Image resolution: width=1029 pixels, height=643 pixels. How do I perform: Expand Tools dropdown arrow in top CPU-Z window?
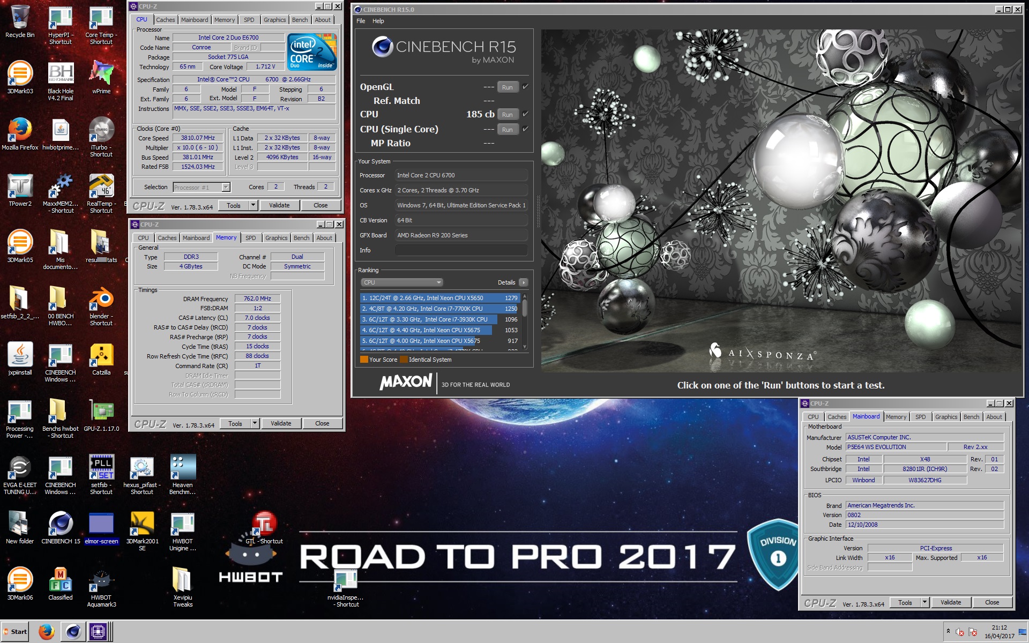coord(253,205)
